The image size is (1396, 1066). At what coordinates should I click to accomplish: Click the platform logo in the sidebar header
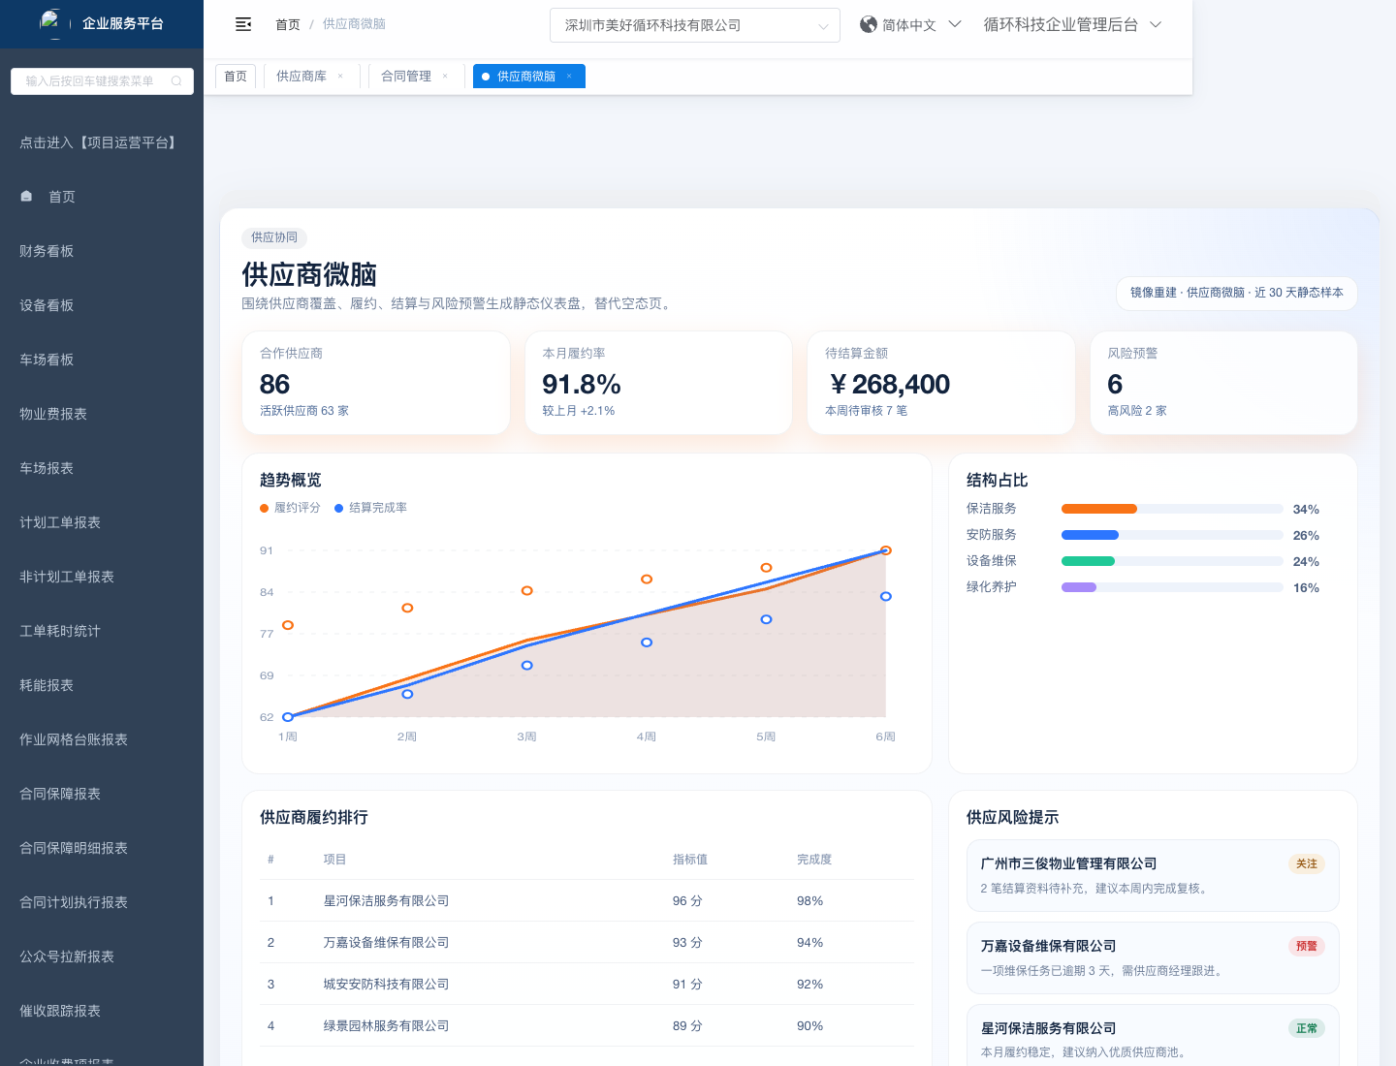coord(50,21)
